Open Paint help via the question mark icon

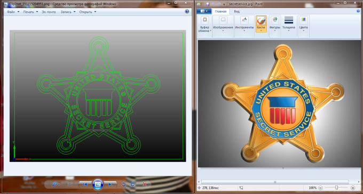359,11
